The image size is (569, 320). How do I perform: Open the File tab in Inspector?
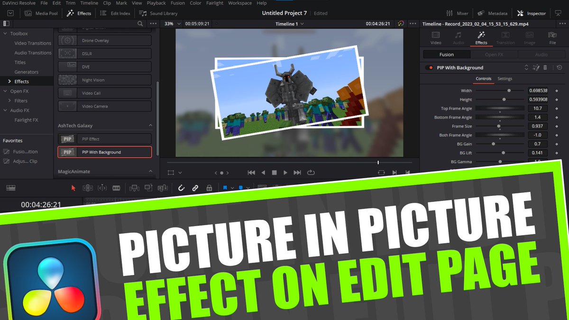coord(552,38)
